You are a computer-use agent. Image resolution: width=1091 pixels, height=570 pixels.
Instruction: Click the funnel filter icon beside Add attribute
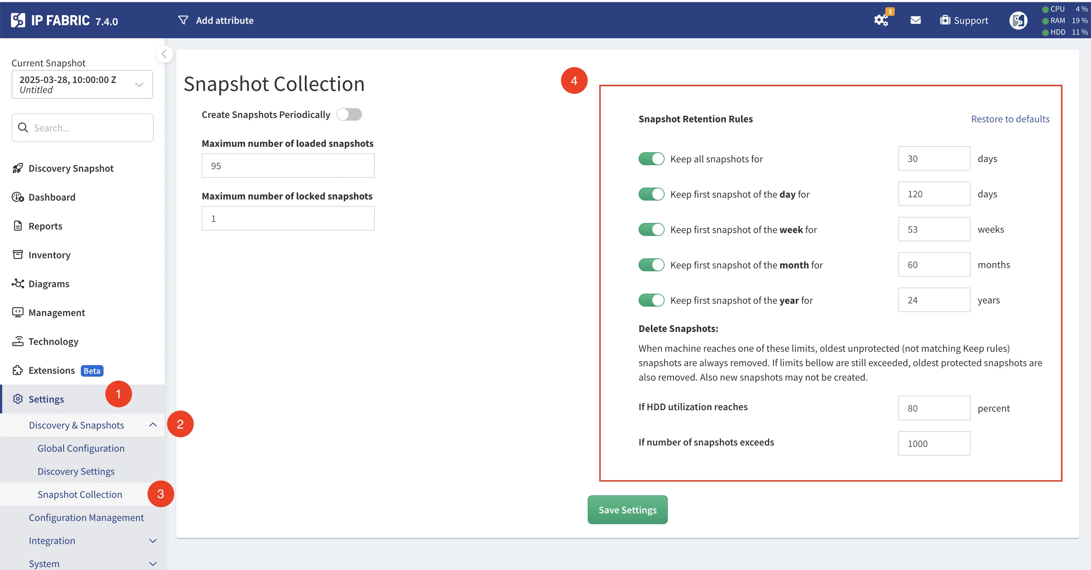coord(183,20)
